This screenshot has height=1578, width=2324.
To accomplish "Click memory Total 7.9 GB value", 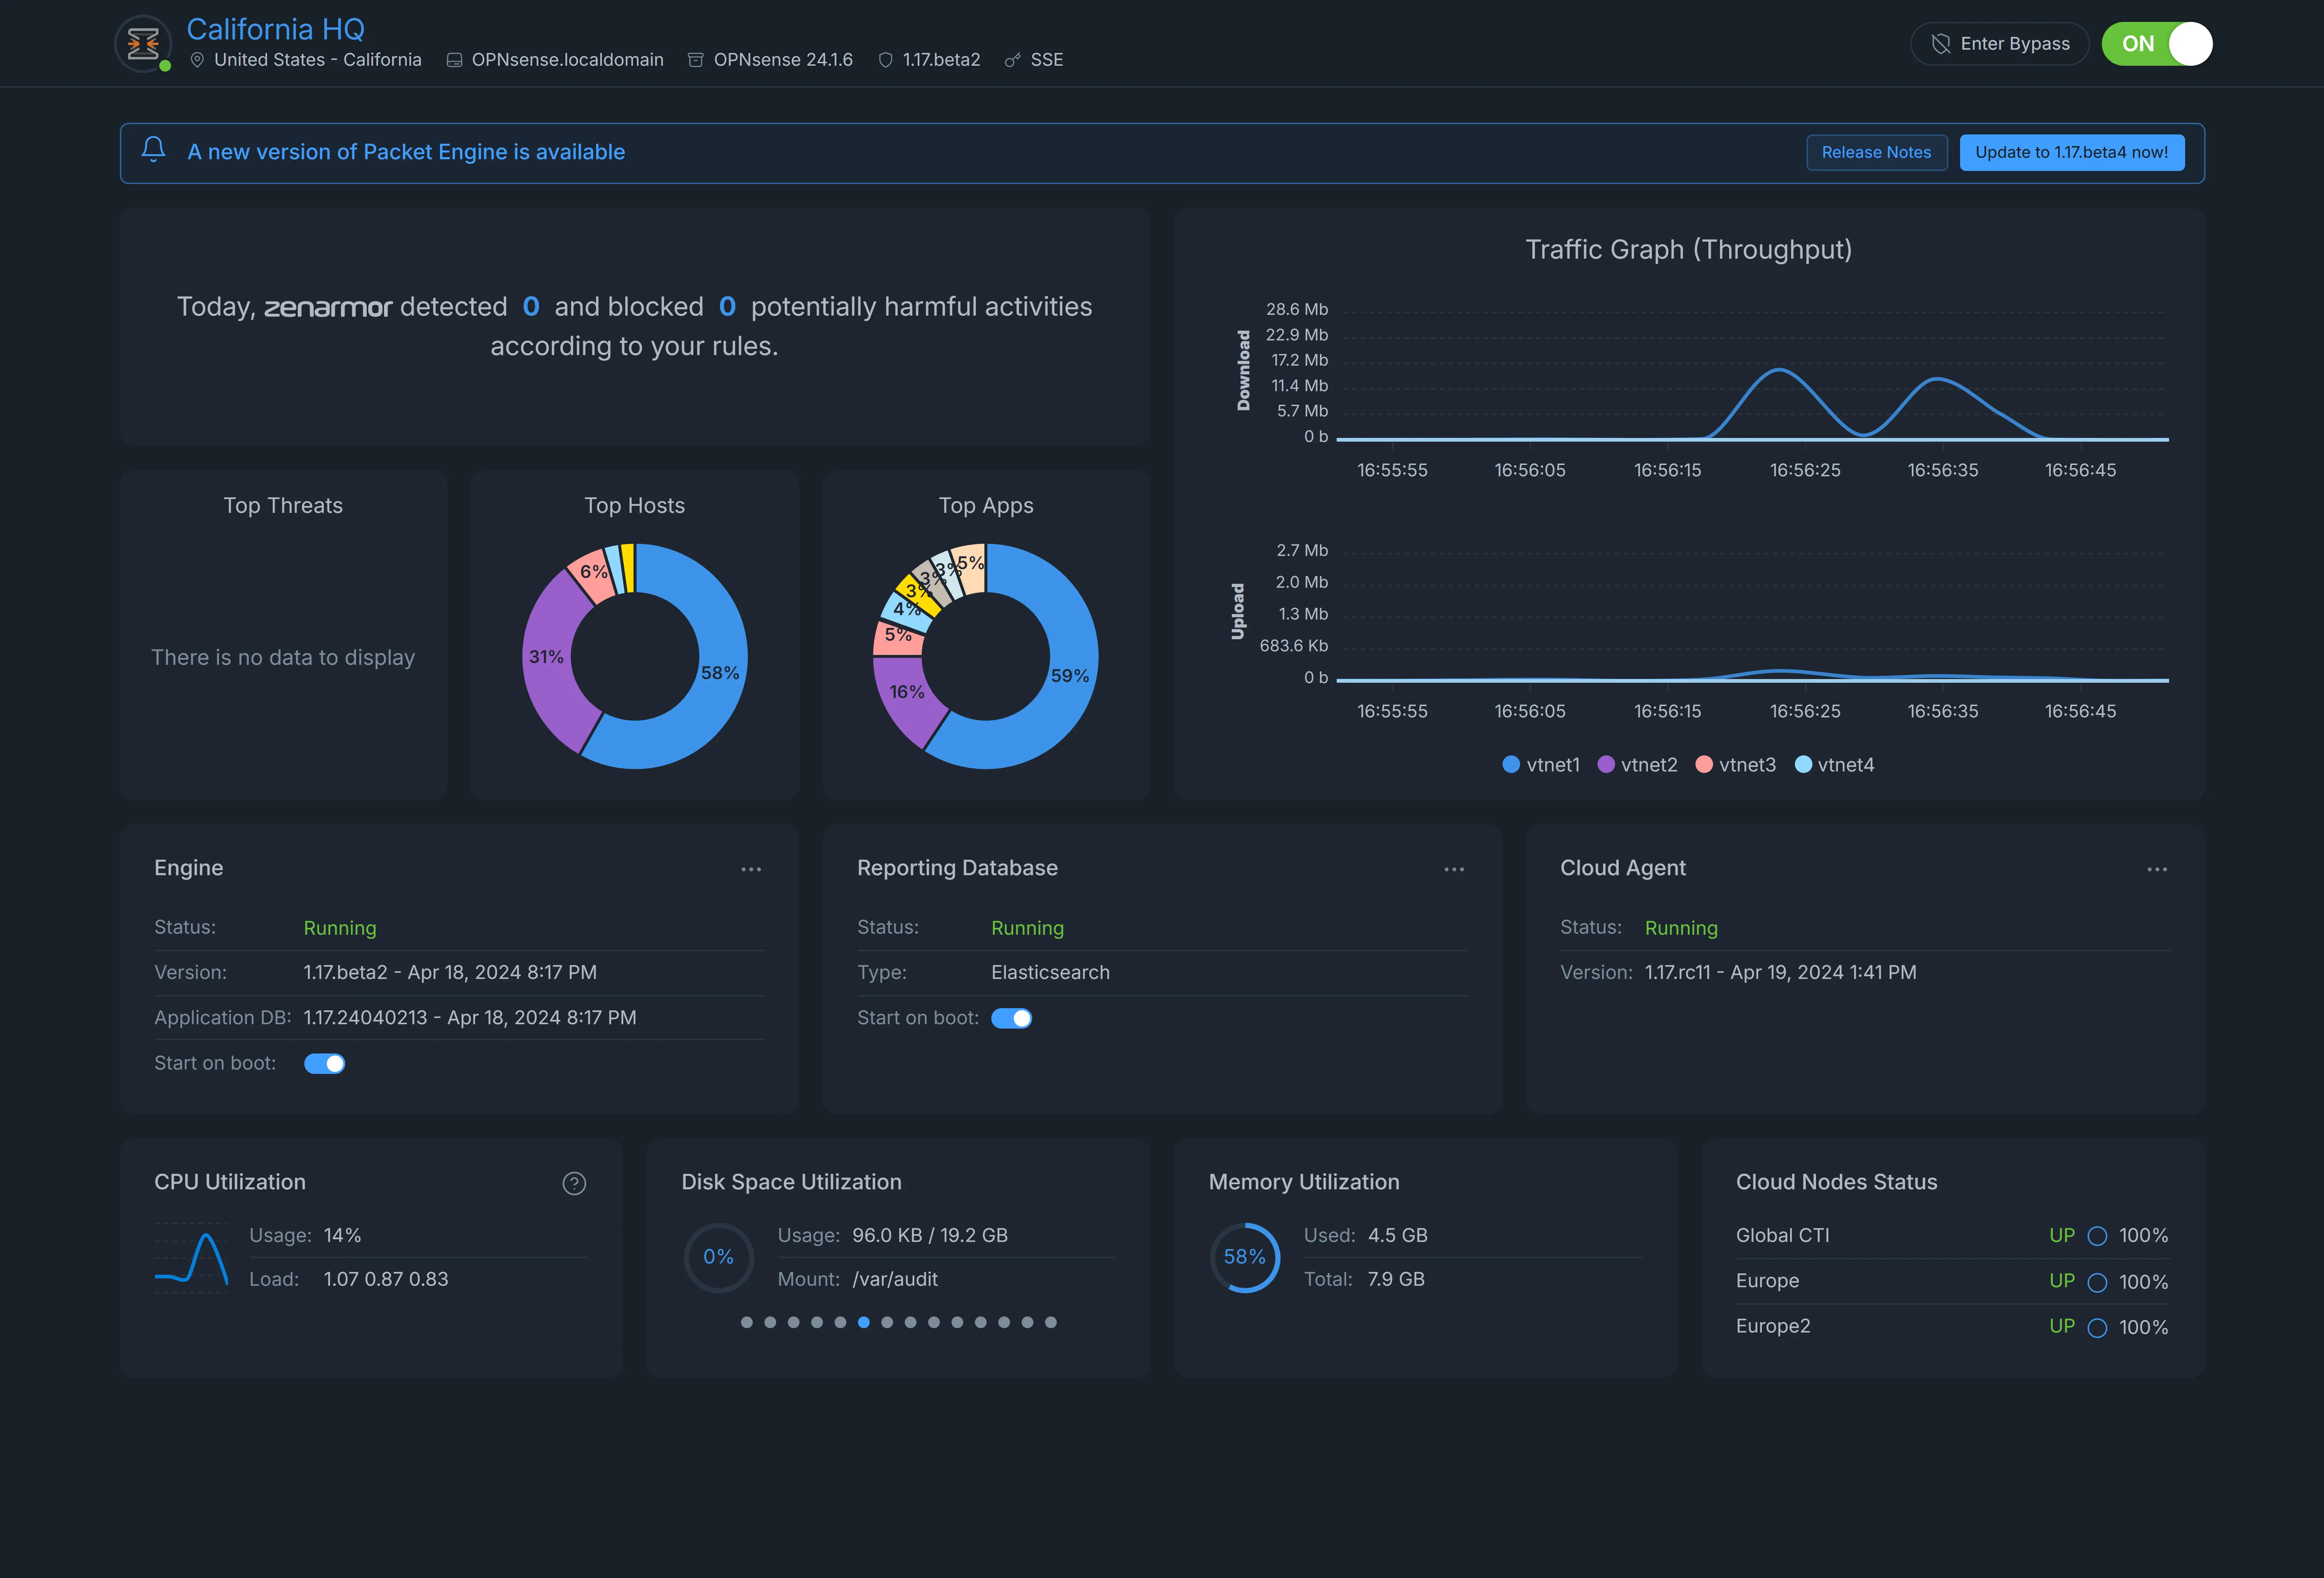I will (1396, 1279).
